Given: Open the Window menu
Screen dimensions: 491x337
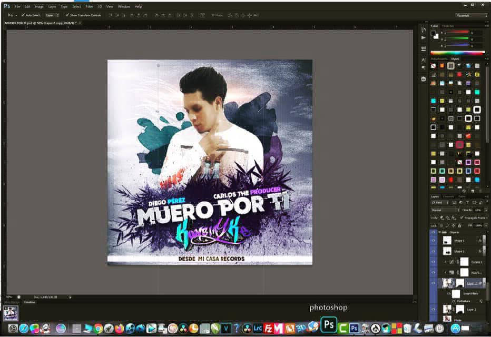Looking at the screenshot, I should 124,6.
